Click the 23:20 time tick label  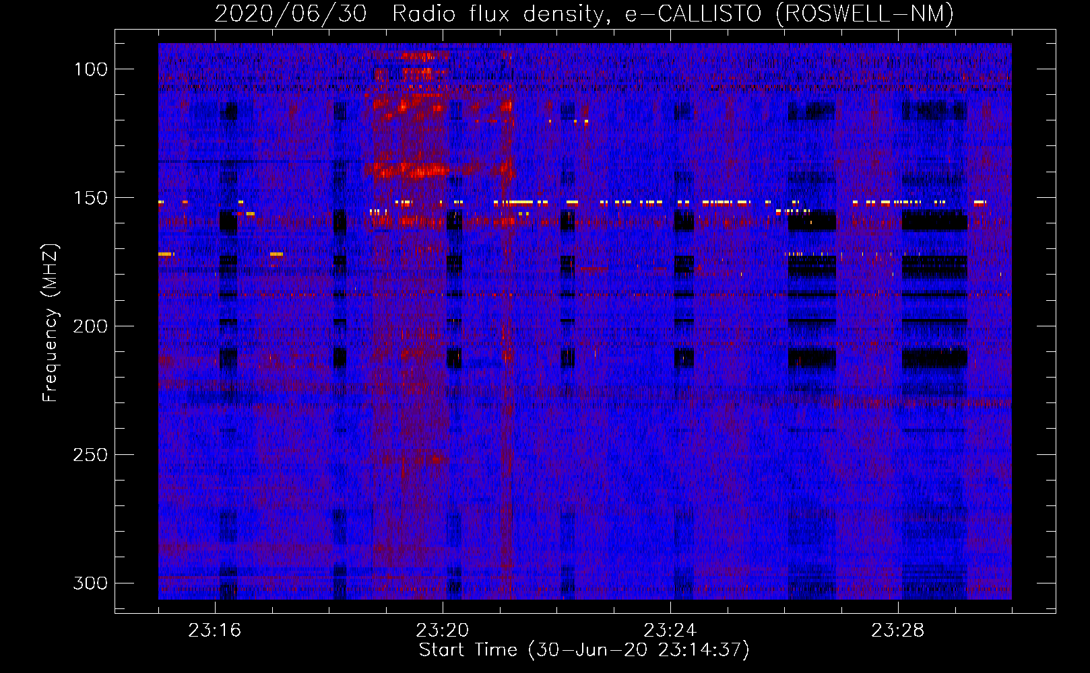pos(443,631)
